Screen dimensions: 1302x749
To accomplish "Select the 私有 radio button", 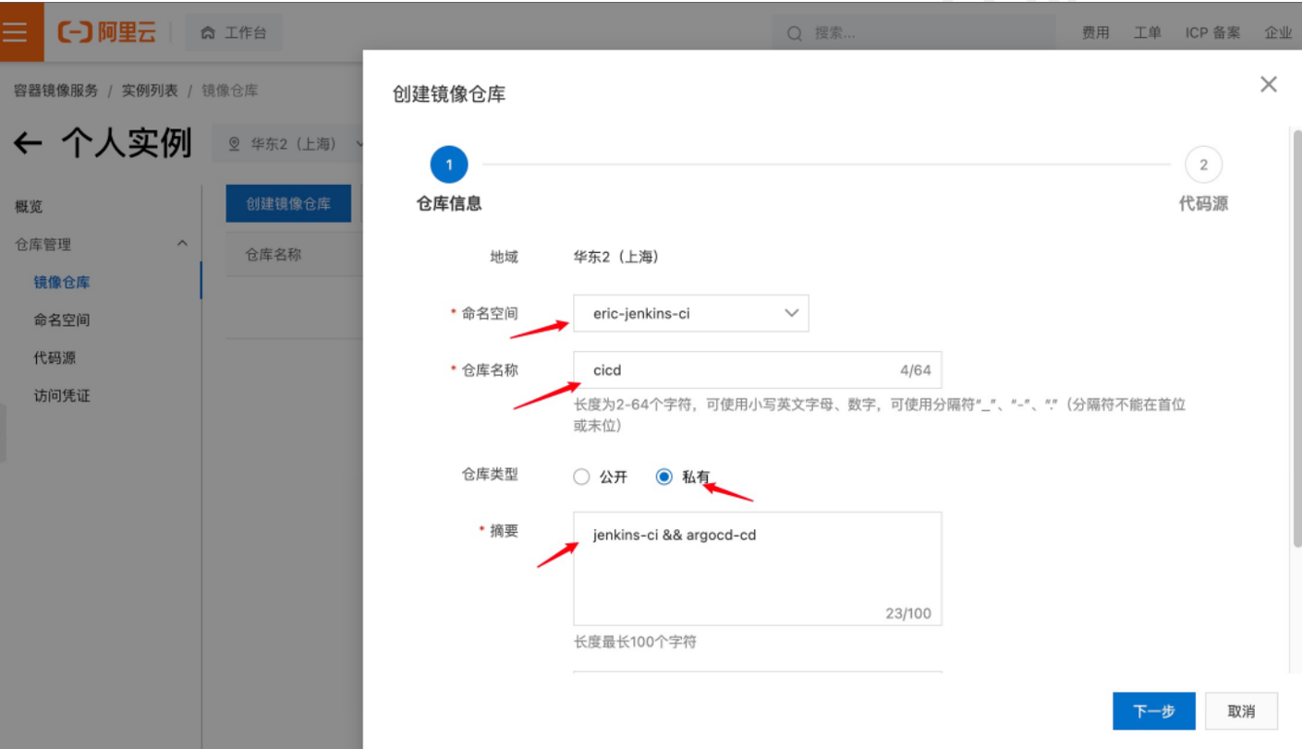I will pyautogui.click(x=663, y=477).
